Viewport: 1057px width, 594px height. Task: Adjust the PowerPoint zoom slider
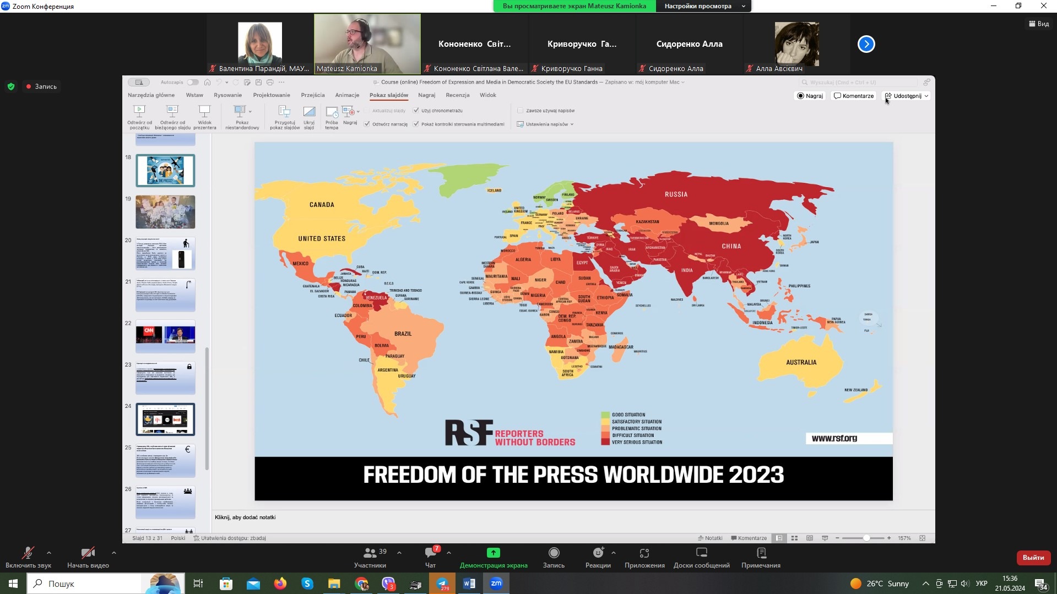point(866,538)
